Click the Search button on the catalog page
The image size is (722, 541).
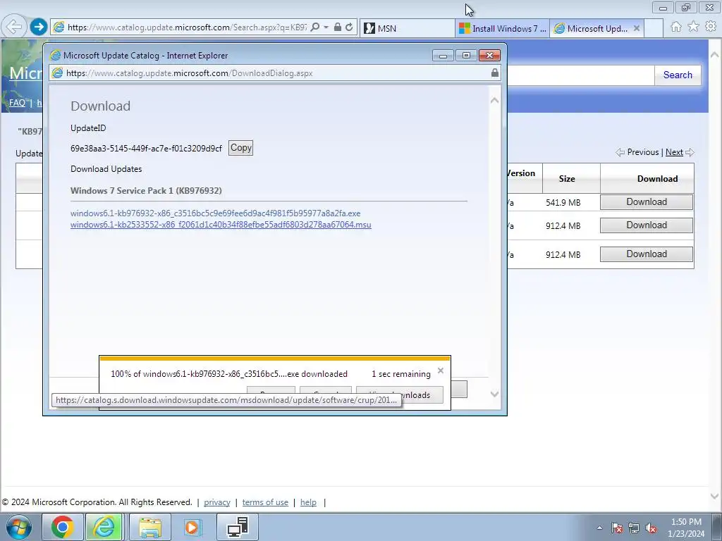[678, 75]
